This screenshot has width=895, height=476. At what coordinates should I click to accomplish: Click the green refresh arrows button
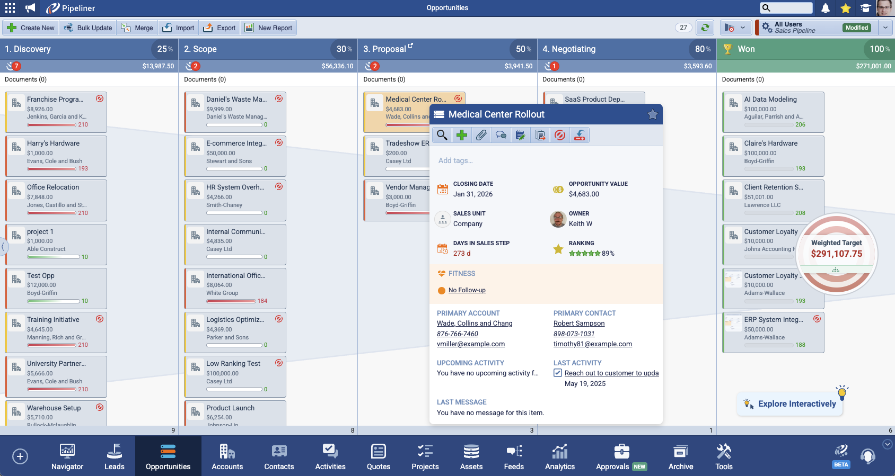point(705,28)
